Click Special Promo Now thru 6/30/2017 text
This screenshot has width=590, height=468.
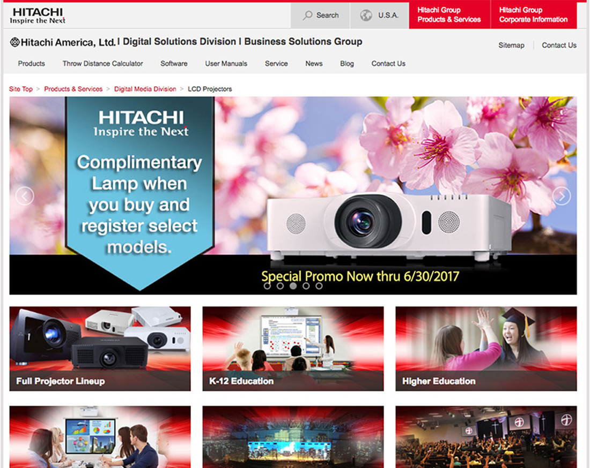360,276
